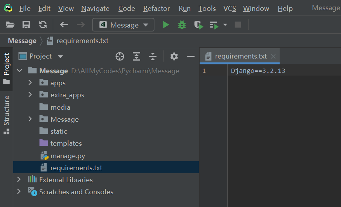Screen dimensions: 341x207
Task: Expand the apps folder
Action: [30, 83]
